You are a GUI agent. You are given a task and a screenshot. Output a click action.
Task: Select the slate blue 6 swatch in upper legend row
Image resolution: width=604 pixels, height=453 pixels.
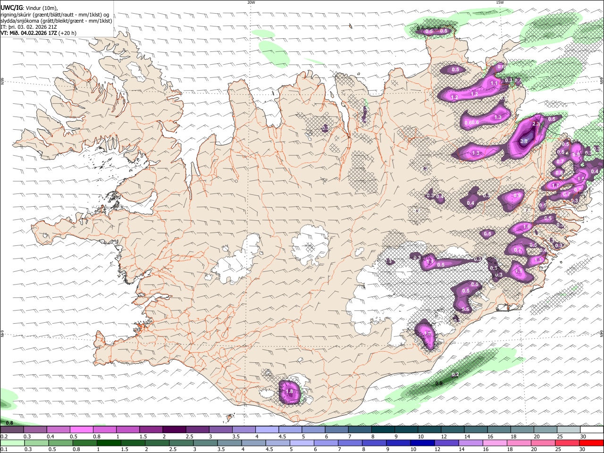point(336,430)
